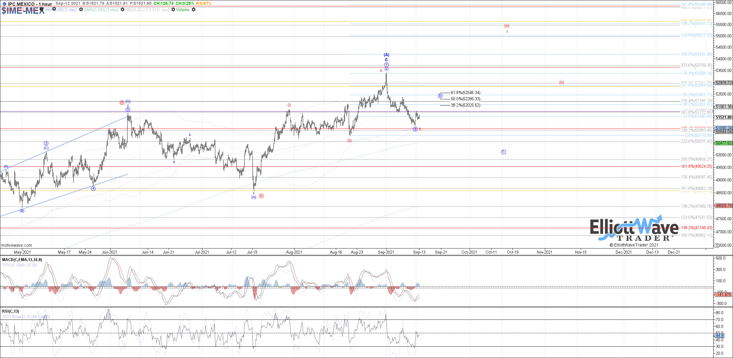733x358 pixels.
Task: Click the RSI(C,13) indicator label
Action: pos(10,311)
